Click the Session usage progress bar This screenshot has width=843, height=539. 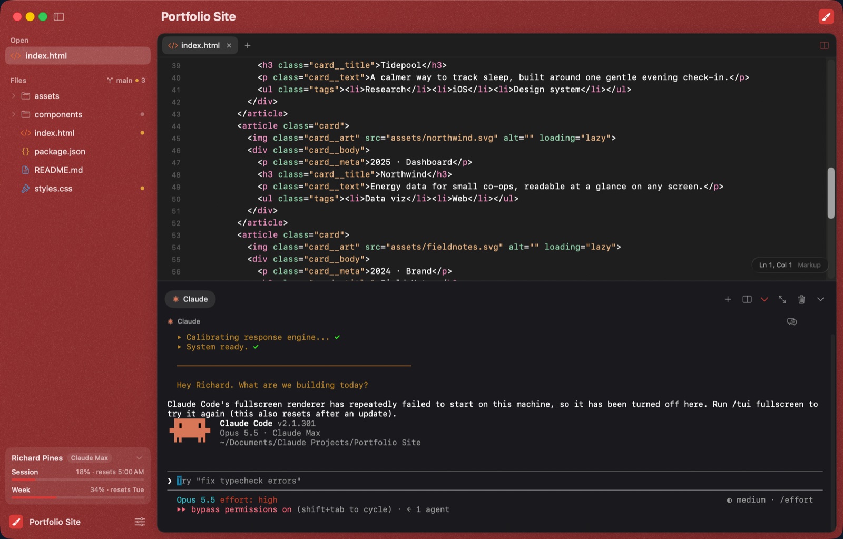tap(78, 479)
